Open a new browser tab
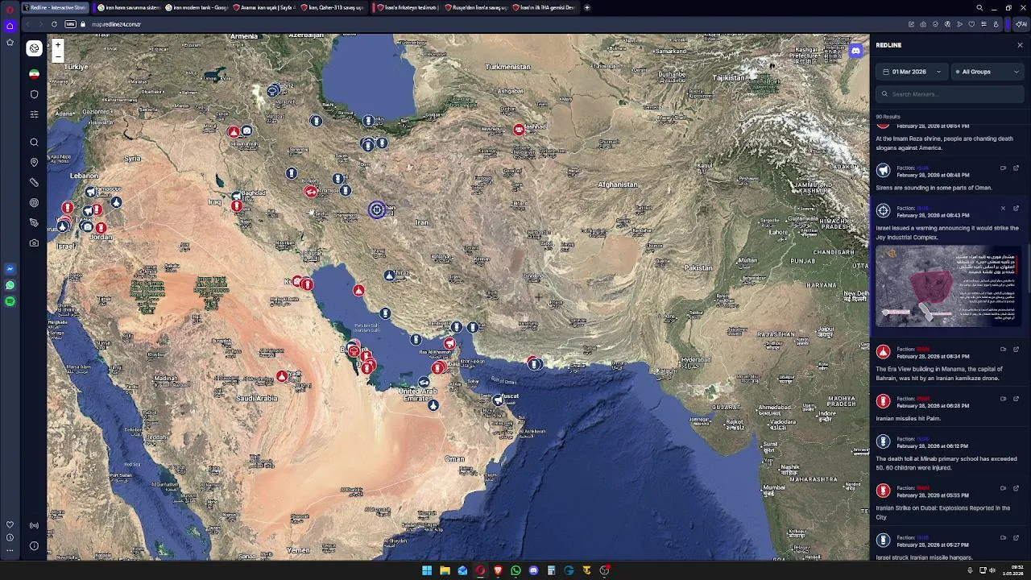Viewport: 1031px width, 580px height. click(587, 7)
